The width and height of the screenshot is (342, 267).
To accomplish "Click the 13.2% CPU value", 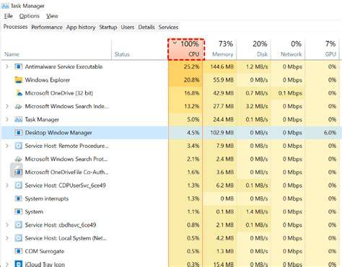I will point(192,106).
